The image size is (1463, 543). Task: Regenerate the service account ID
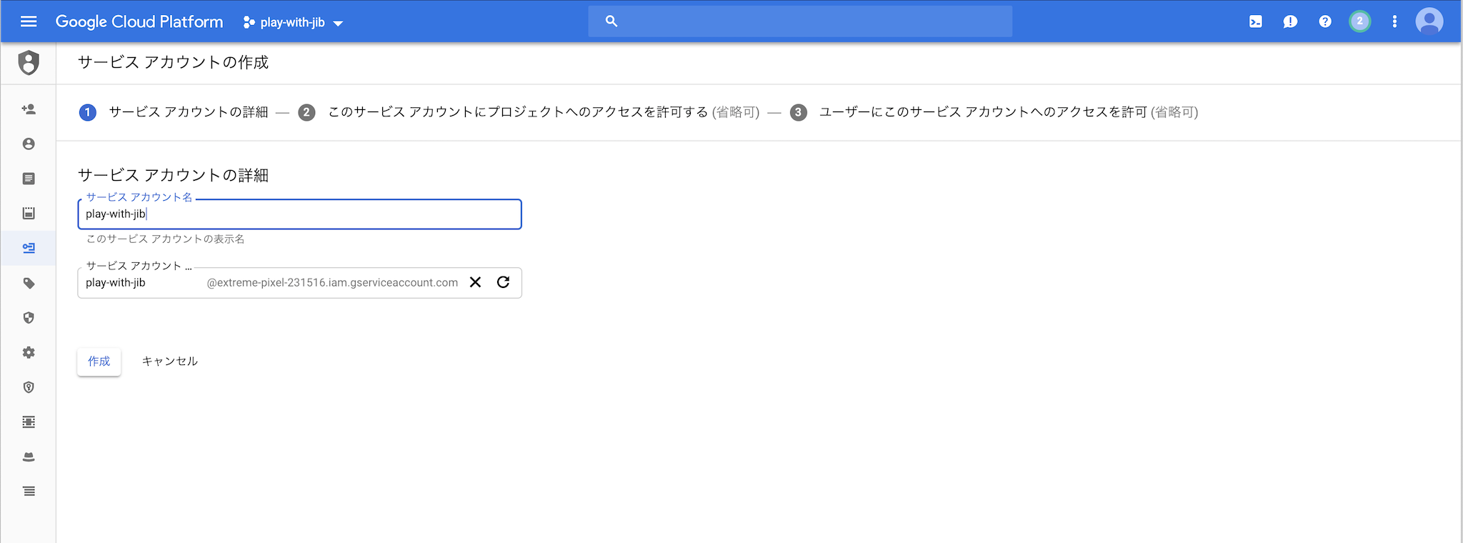503,282
